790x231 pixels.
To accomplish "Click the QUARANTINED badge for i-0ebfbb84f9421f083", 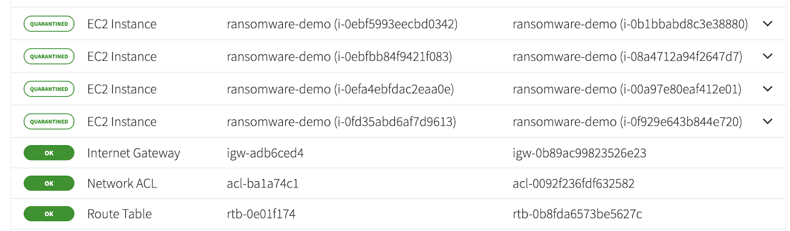I will [49, 56].
